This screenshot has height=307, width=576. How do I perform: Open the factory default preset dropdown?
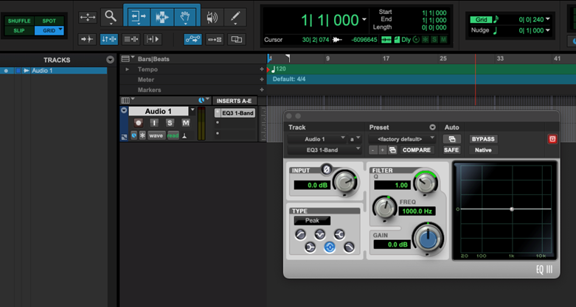click(x=402, y=139)
